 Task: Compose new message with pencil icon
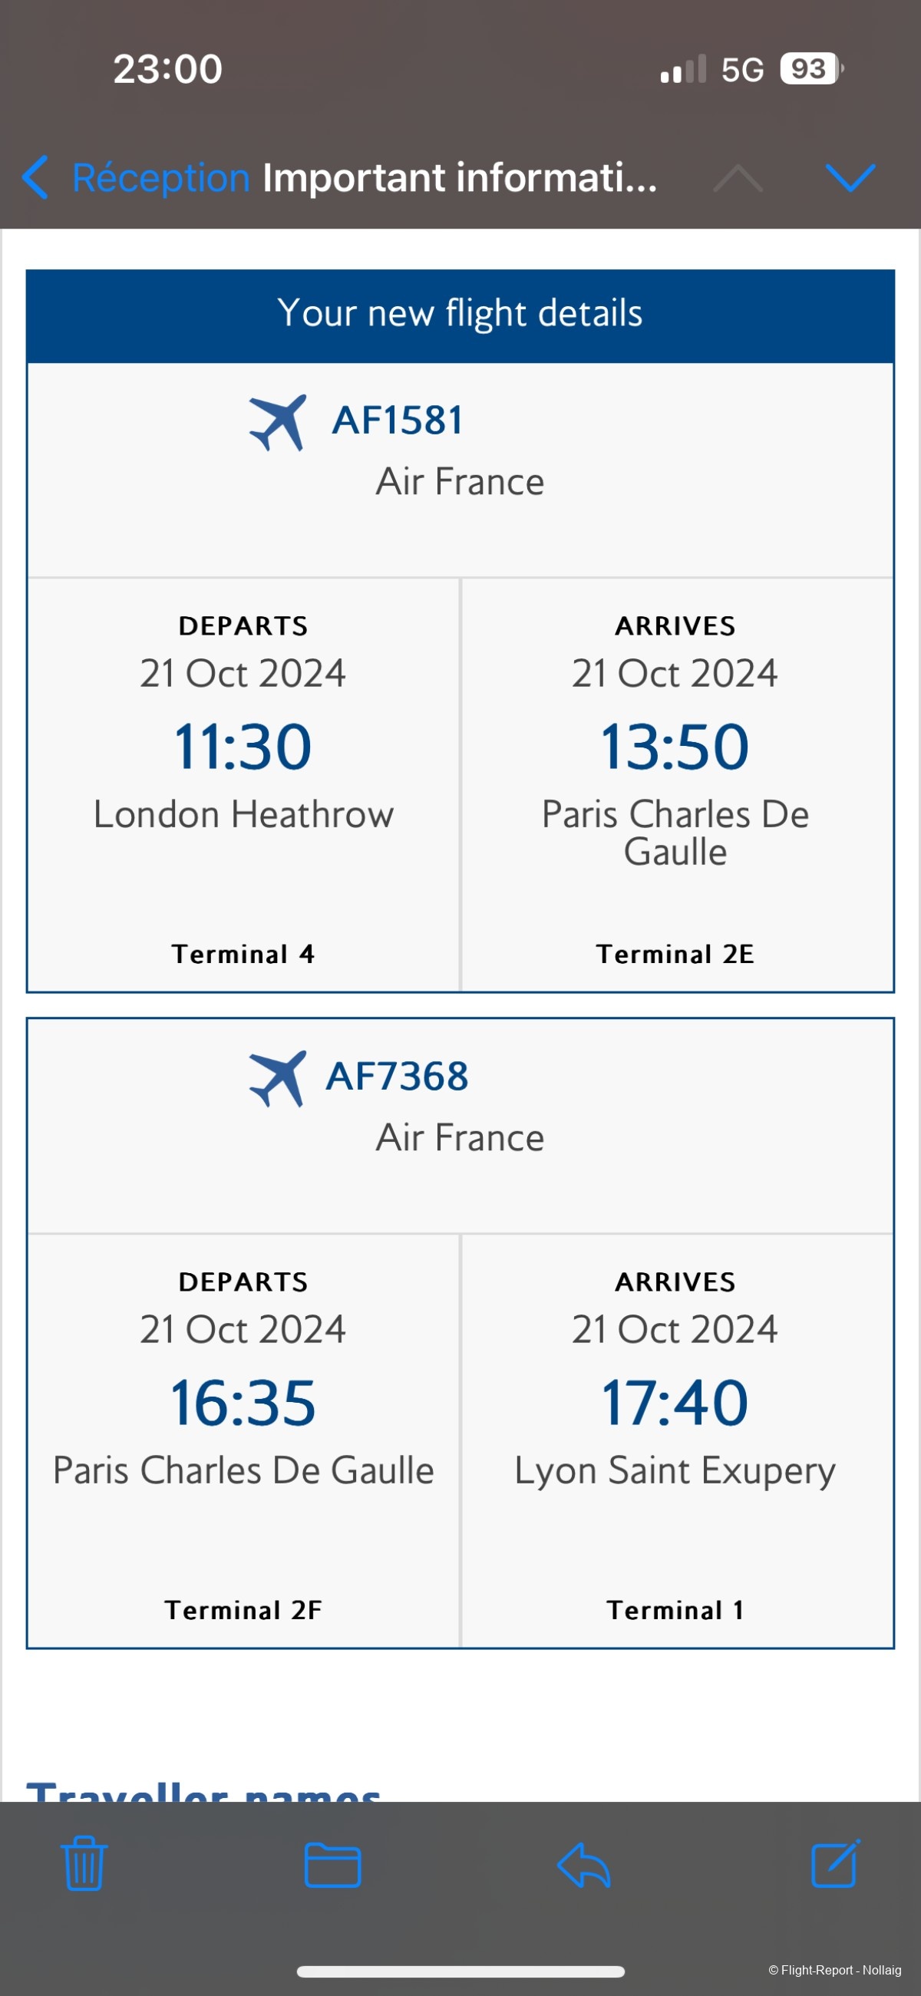(835, 1863)
